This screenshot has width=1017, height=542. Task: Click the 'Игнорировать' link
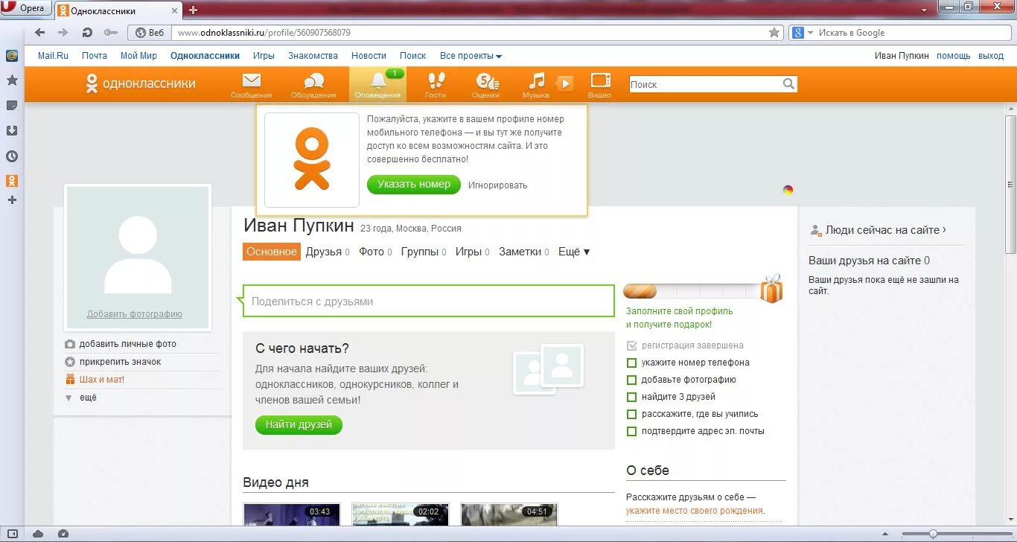(x=497, y=185)
